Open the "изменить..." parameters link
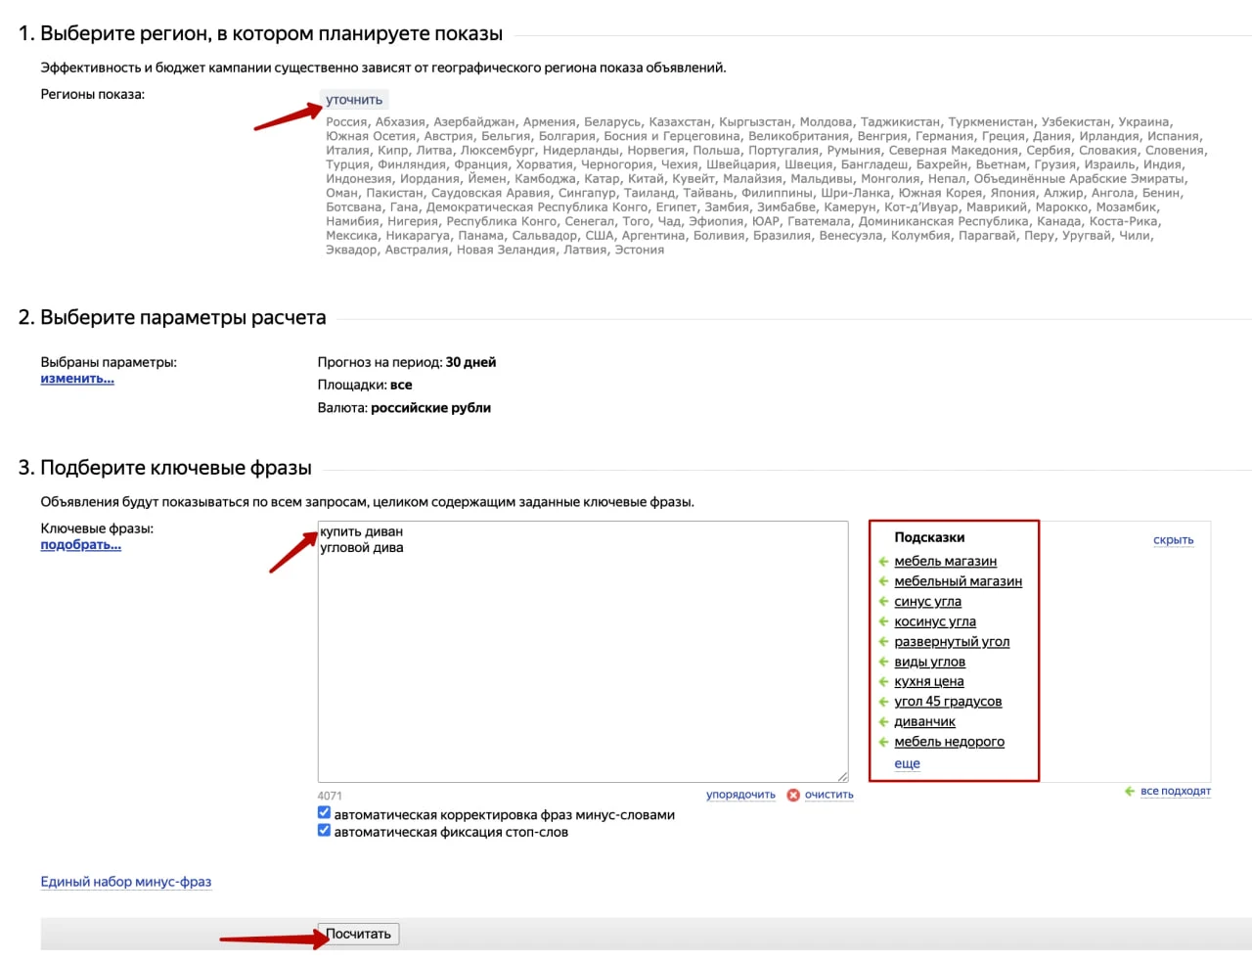Image resolution: width=1252 pixels, height=962 pixels. 77,379
